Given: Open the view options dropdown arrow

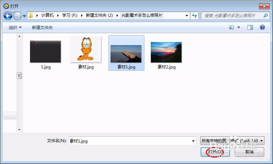Looking at the screenshot, I should pyautogui.click(x=239, y=27).
